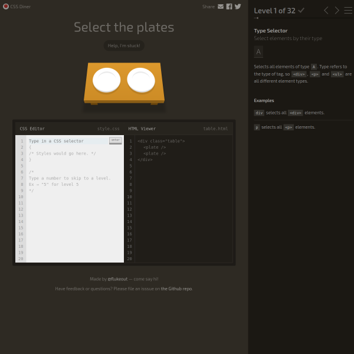354x354 pixels.
Task: Click the closing </div> line
Action: [145, 160]
